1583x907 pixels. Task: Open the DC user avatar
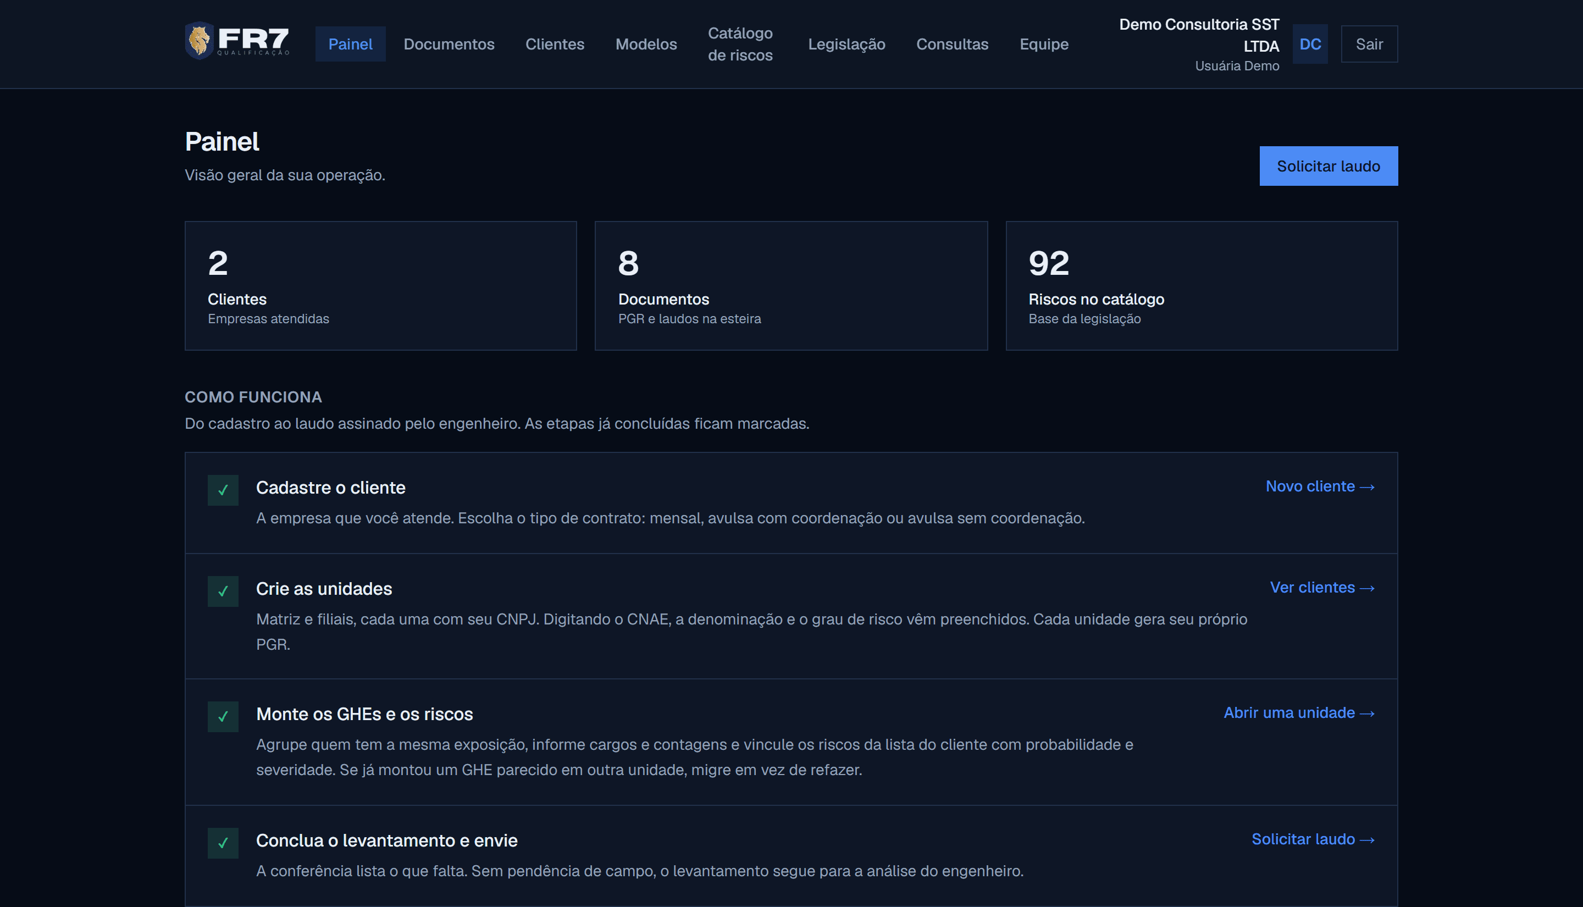[1310, 44]
